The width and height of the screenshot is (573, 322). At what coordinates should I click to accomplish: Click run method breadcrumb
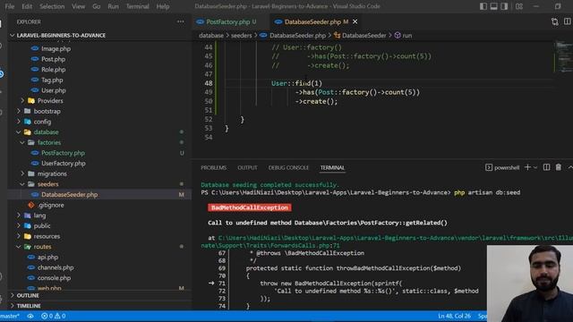(x=406, y=36)
